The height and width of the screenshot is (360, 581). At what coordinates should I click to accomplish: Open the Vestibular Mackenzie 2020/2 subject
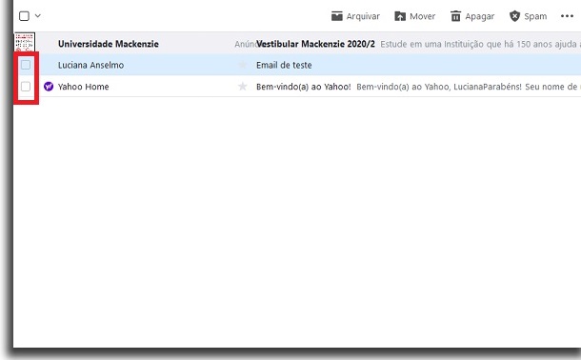pos(315,44)
